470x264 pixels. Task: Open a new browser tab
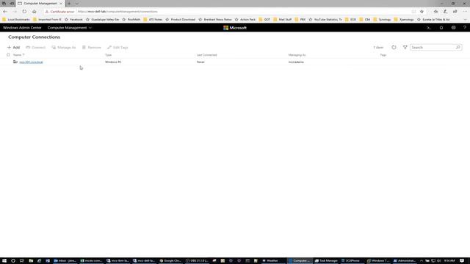click(x=69, y=3)
